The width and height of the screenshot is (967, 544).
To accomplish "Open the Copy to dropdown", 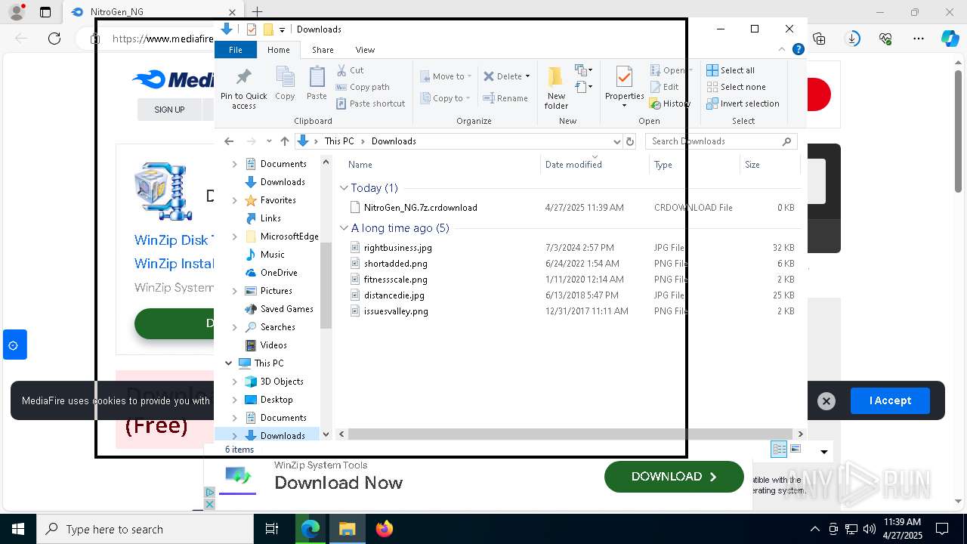I will pos(446,98).
